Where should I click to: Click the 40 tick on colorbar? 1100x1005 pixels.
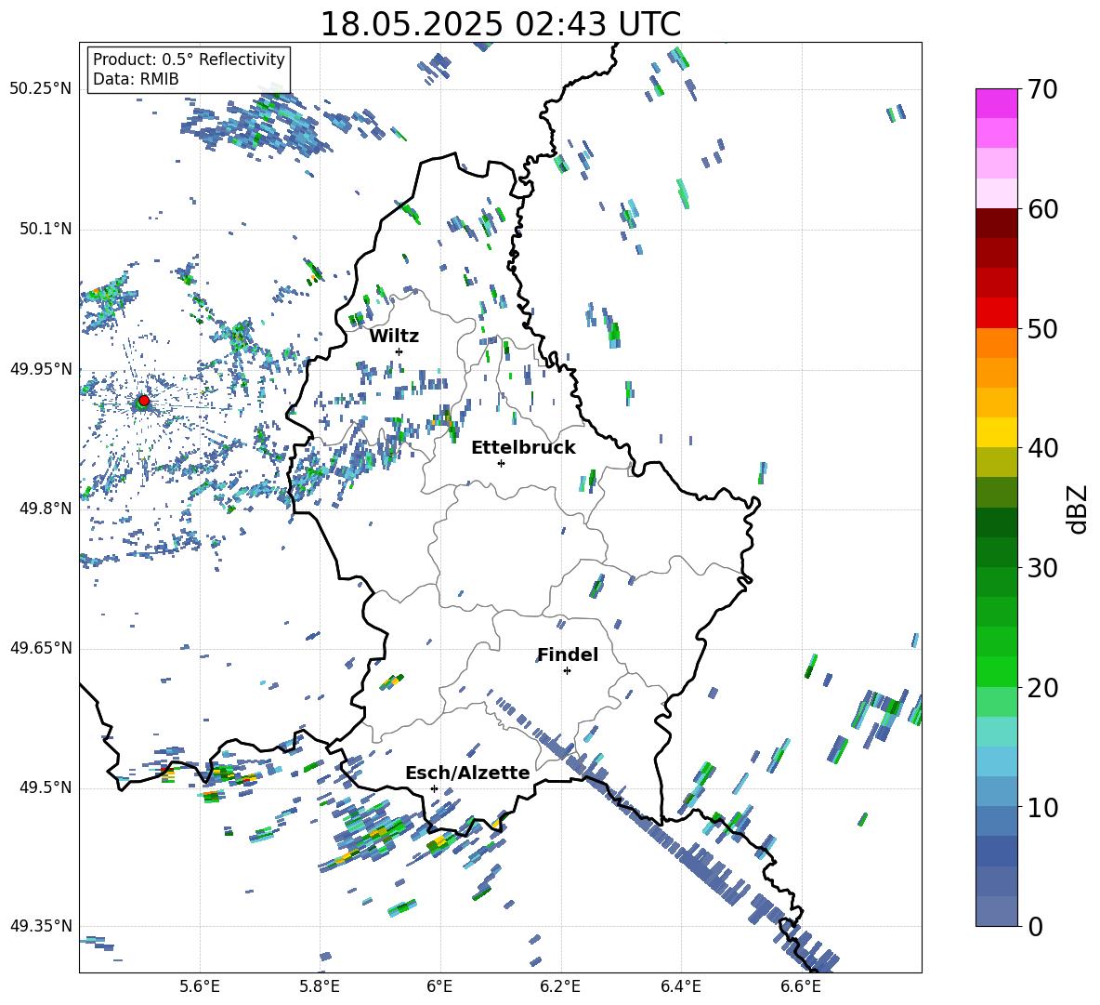pos(1042,448)
